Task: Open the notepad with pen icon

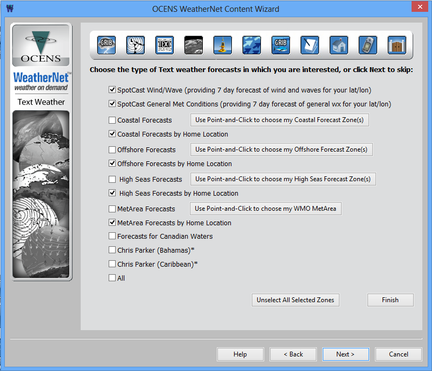Action: [x=310, y=45]
